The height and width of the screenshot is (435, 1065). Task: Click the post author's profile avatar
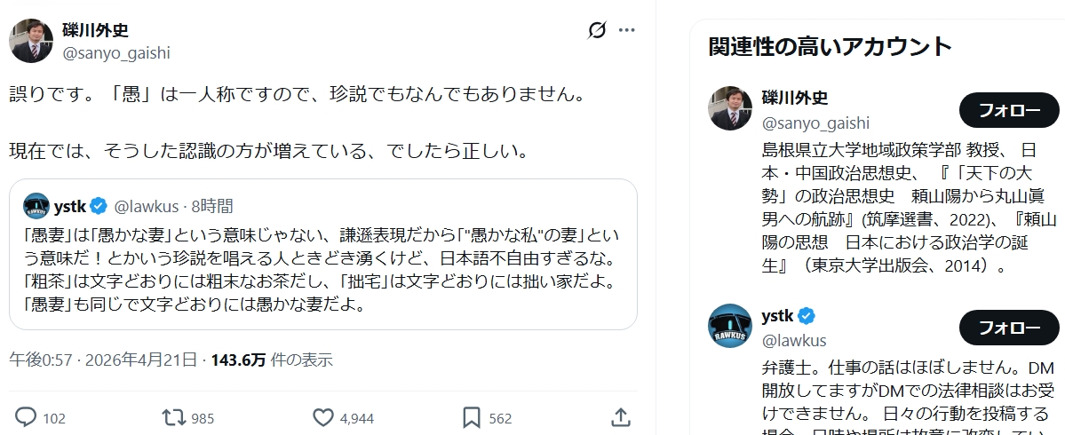point(31,40)
